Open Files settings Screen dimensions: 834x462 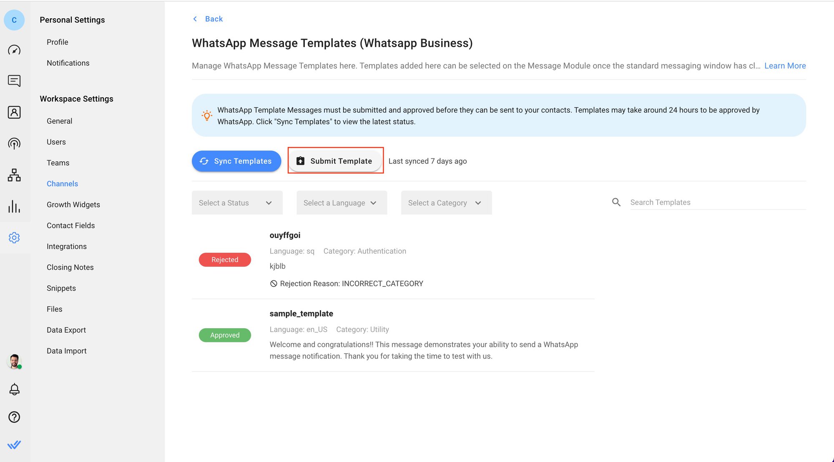click(x=55, y=309)
